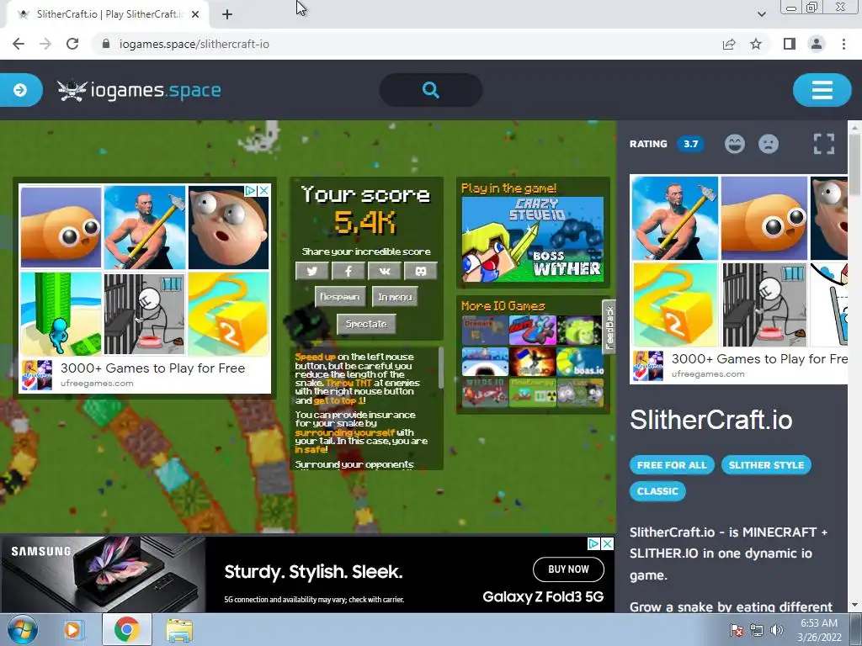The height and width of the screenshot is (646, 862).
Task: Open File Explorer from taskbar
Action: 179,629
